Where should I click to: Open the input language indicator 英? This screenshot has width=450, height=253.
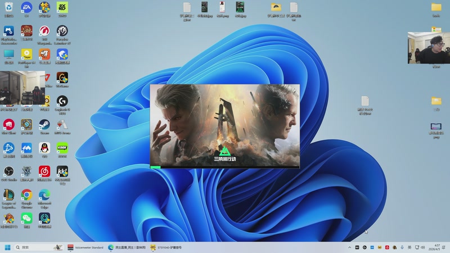point(409,247)
